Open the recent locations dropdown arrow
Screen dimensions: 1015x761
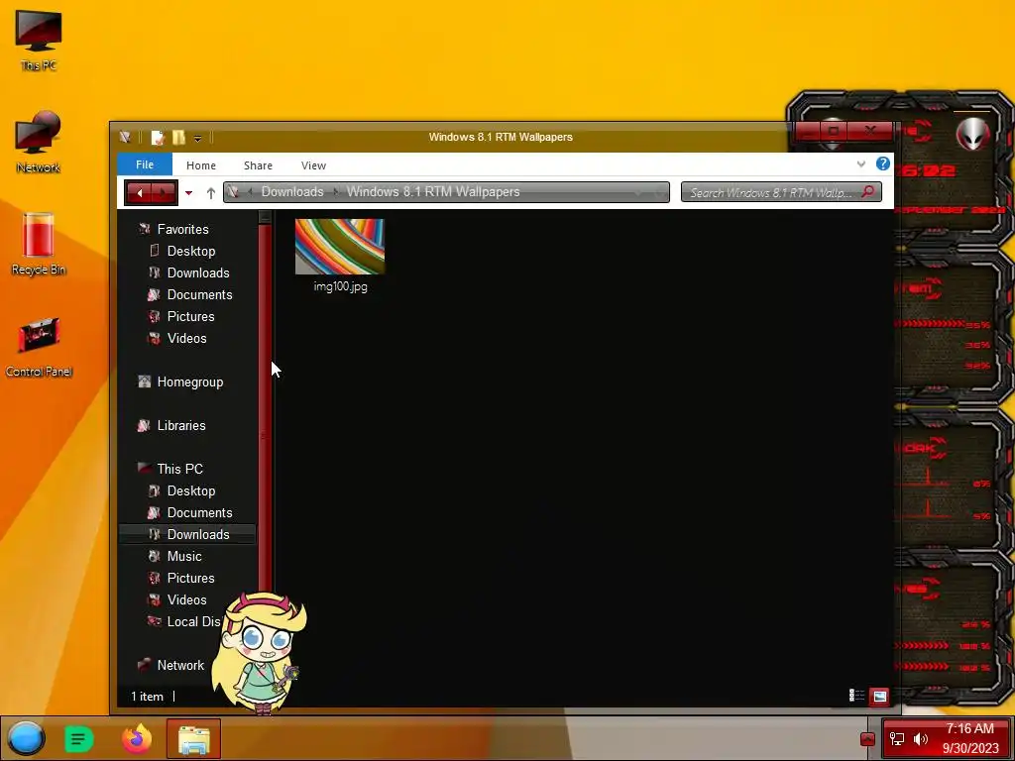(x=188, y=193)
